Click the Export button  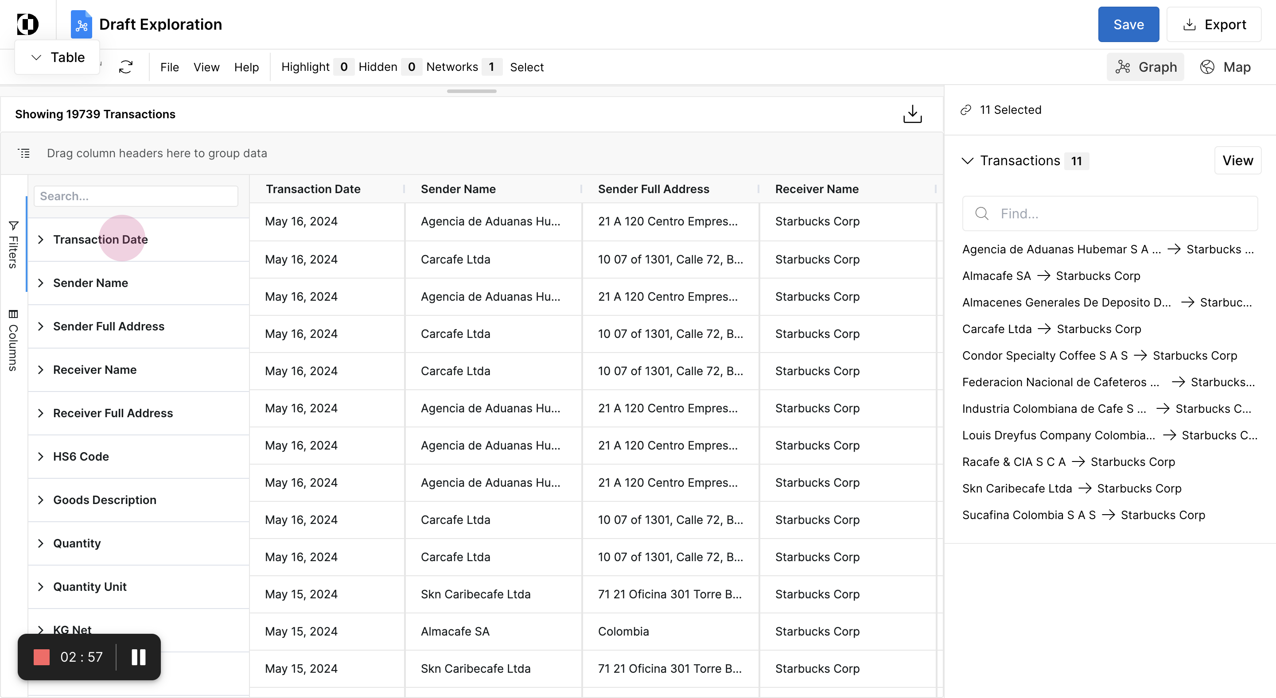[1214, 24]
